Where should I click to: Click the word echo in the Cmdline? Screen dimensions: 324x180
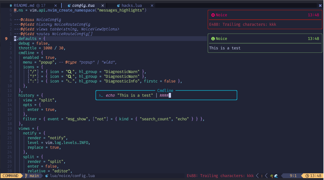coord(110,95)
